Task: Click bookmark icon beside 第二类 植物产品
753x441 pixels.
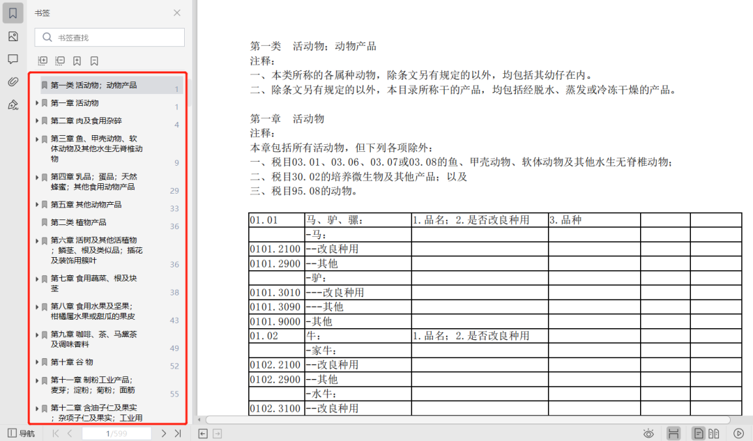Action: click(44, 222)
